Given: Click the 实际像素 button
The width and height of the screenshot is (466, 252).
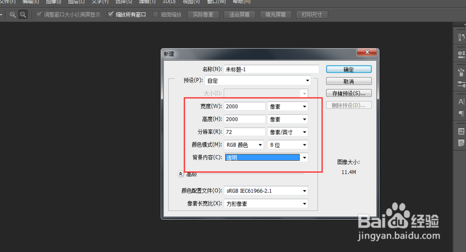Looking at the screenshot, I should point(203,14).
